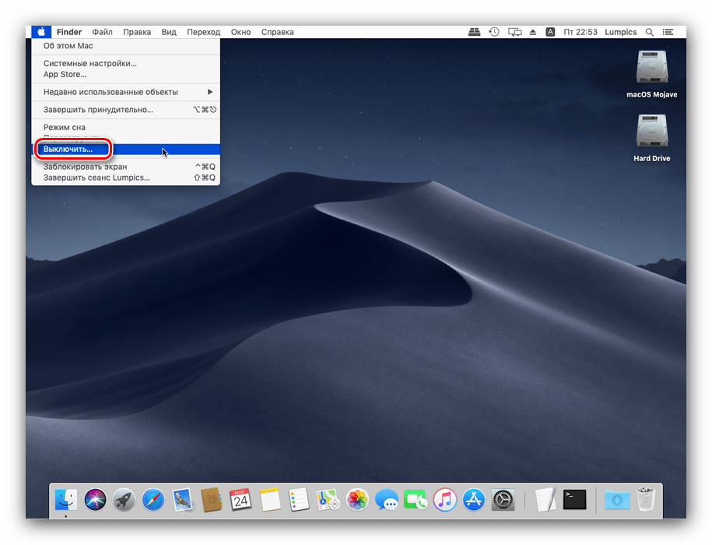Click the Выключить menu item
The height and width of the screenshot is (545, 712).
click(x=68, y=149)
